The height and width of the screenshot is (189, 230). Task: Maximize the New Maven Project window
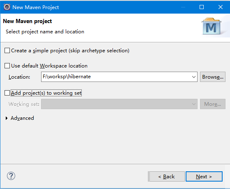click(x=202, y=7)
